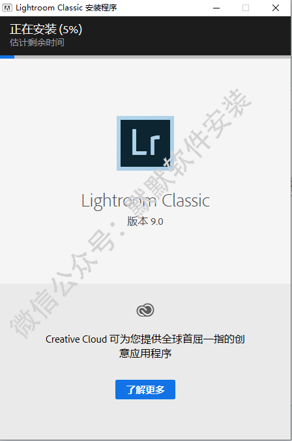Click the Lightroom Classic product name

145,201
